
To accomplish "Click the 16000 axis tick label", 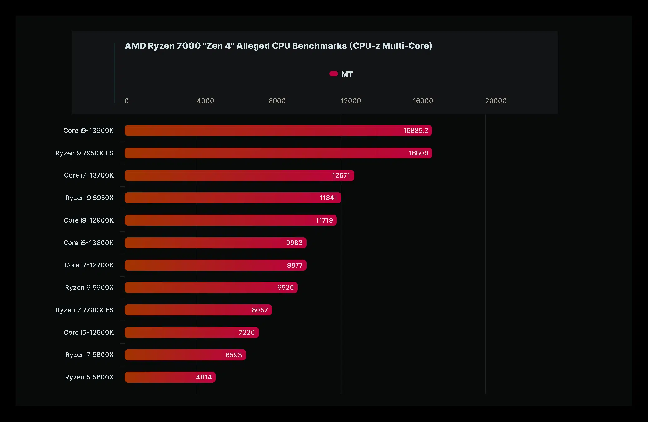I will tap(423, 101).
